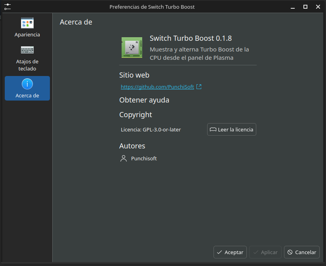Viewport: 326px width, 266px height.
Task: Click the Aplicar button
Action: [265, 252]
